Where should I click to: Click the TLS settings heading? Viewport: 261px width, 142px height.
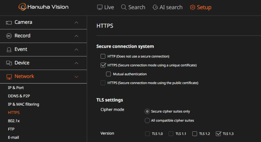[x=110, y=100]
